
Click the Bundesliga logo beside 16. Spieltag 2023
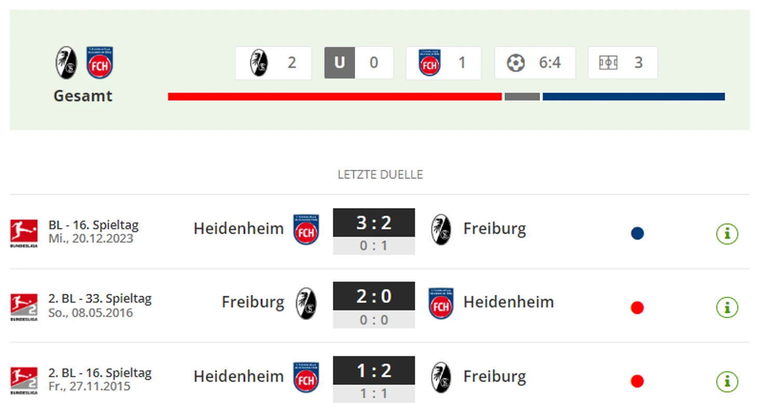[x=24, y=232]
